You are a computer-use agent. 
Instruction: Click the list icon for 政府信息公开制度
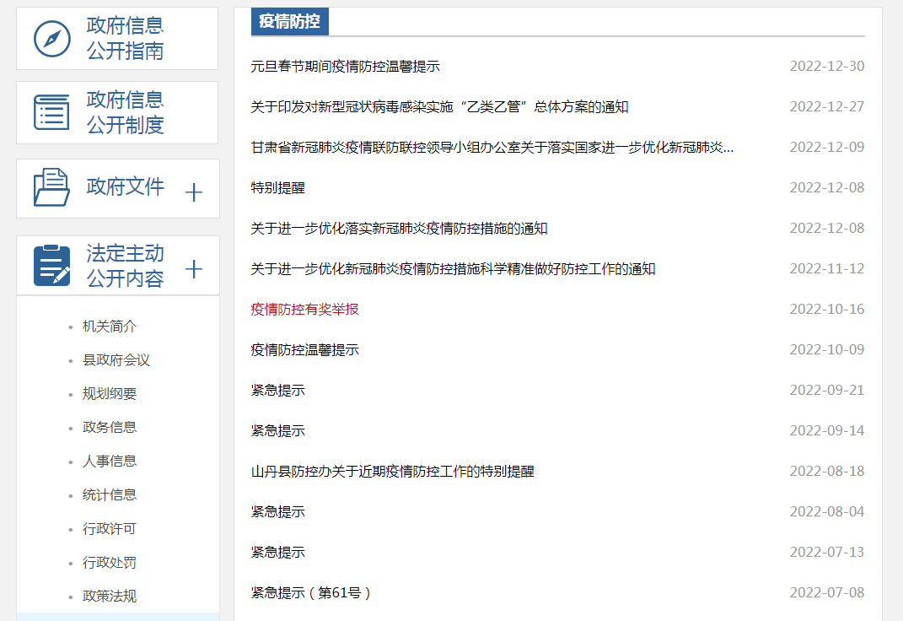pyautogui.click(x=51, y=112)
